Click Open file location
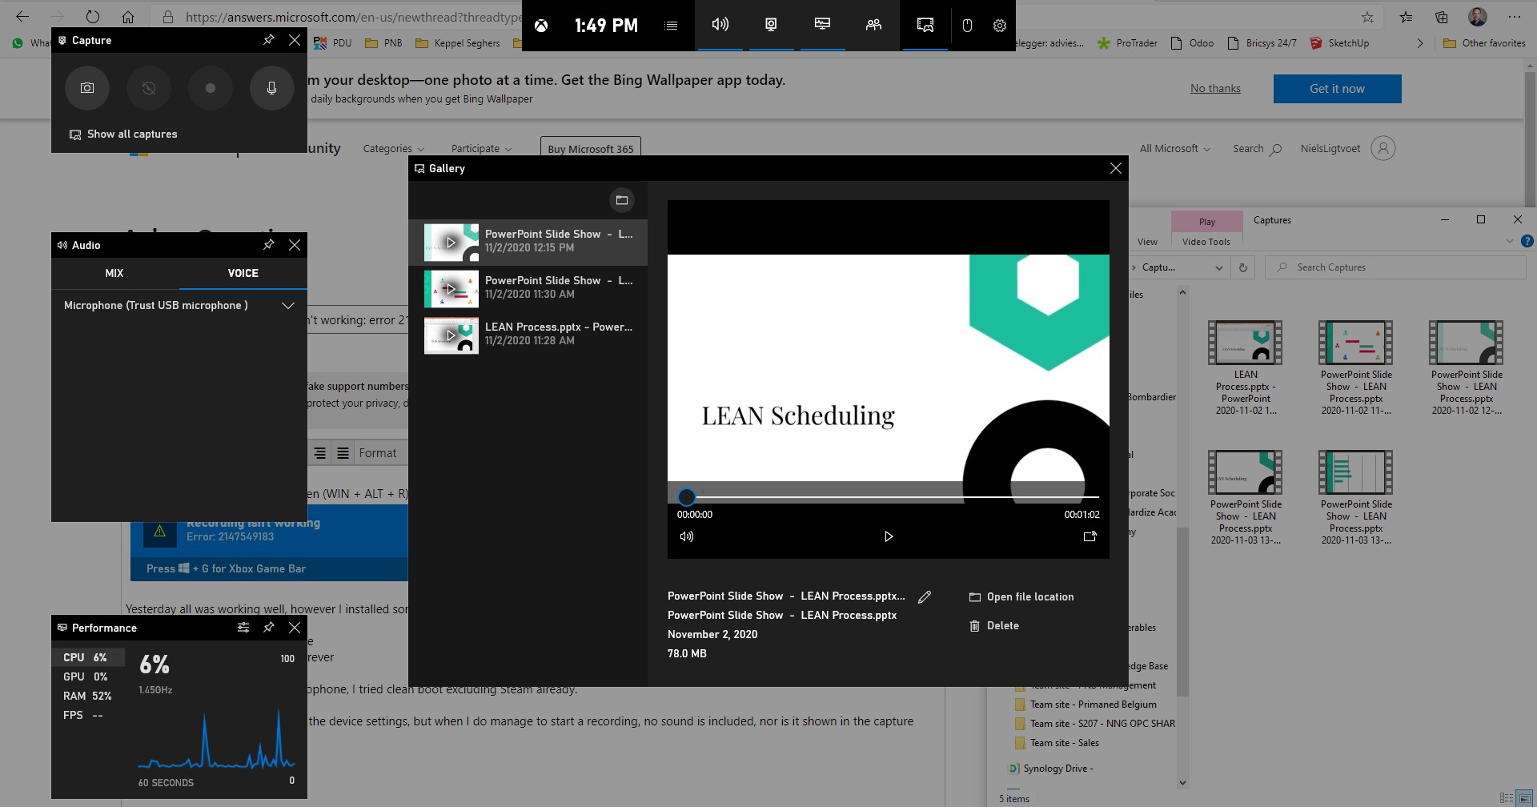The height and width of the screenshot is (807, 1537). click(1021, 596)
